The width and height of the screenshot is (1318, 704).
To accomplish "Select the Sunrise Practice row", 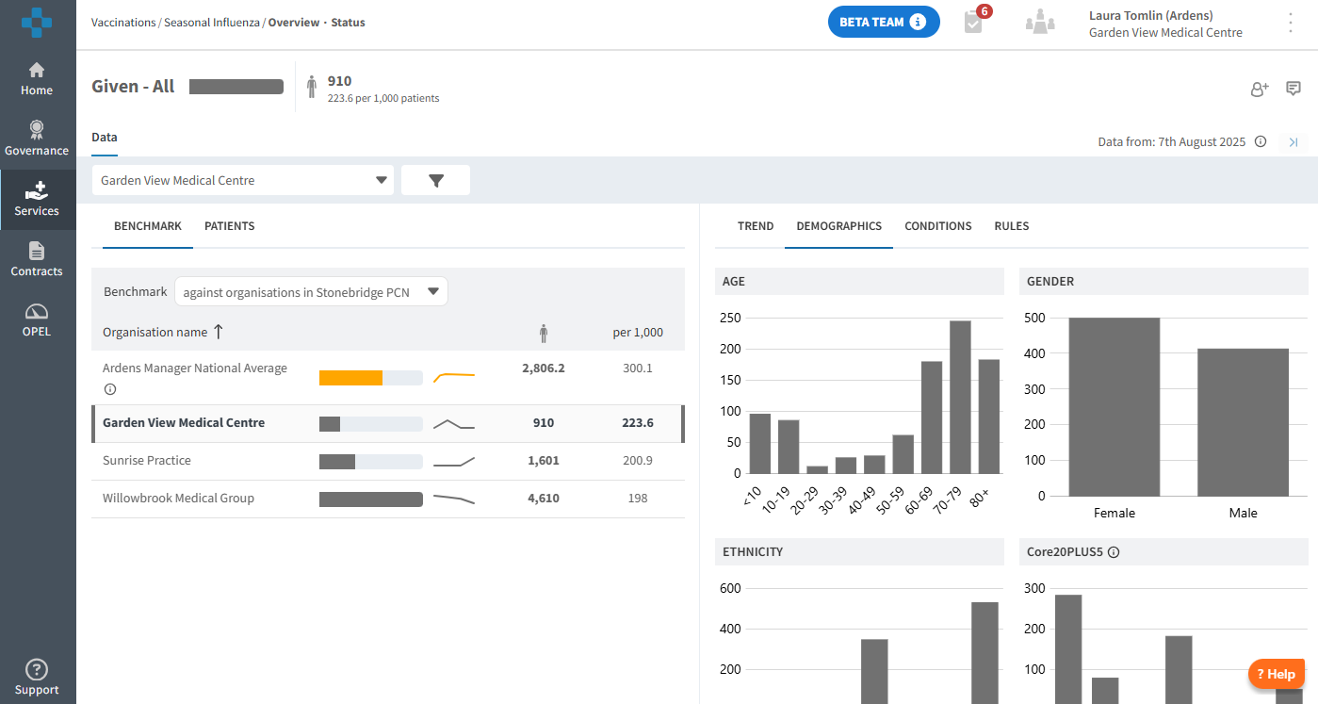I will tap(388, 462).
